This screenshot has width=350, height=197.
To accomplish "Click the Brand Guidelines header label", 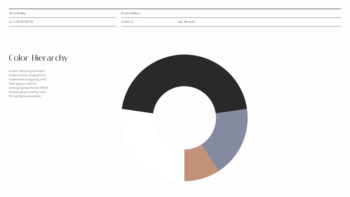I will point(130,13).
